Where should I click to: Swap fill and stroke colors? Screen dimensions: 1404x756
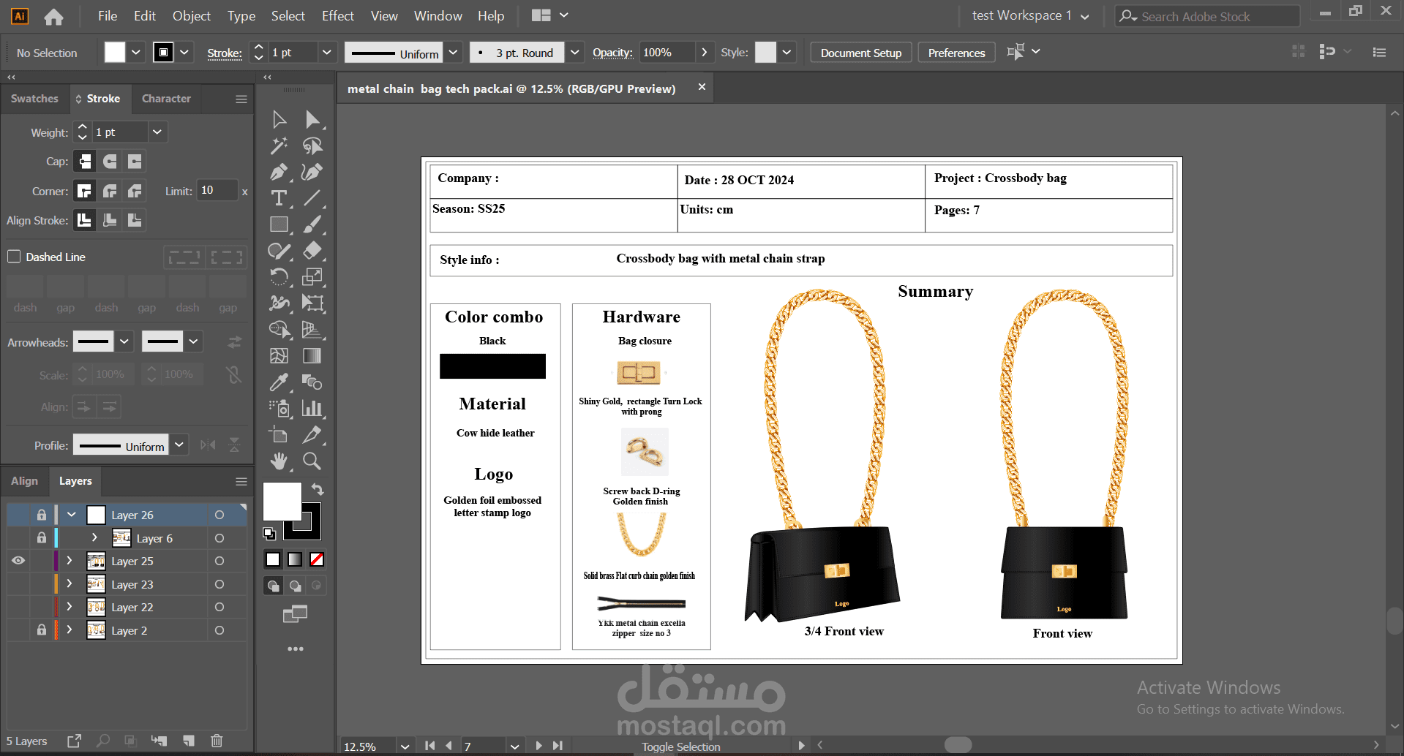pos(318,489)
